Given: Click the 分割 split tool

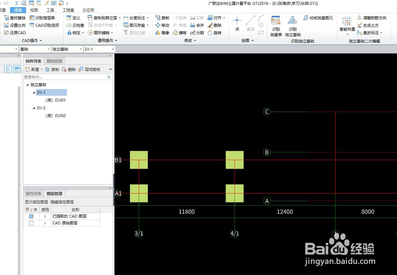Looking at the screenshot, I should [197, 33].
